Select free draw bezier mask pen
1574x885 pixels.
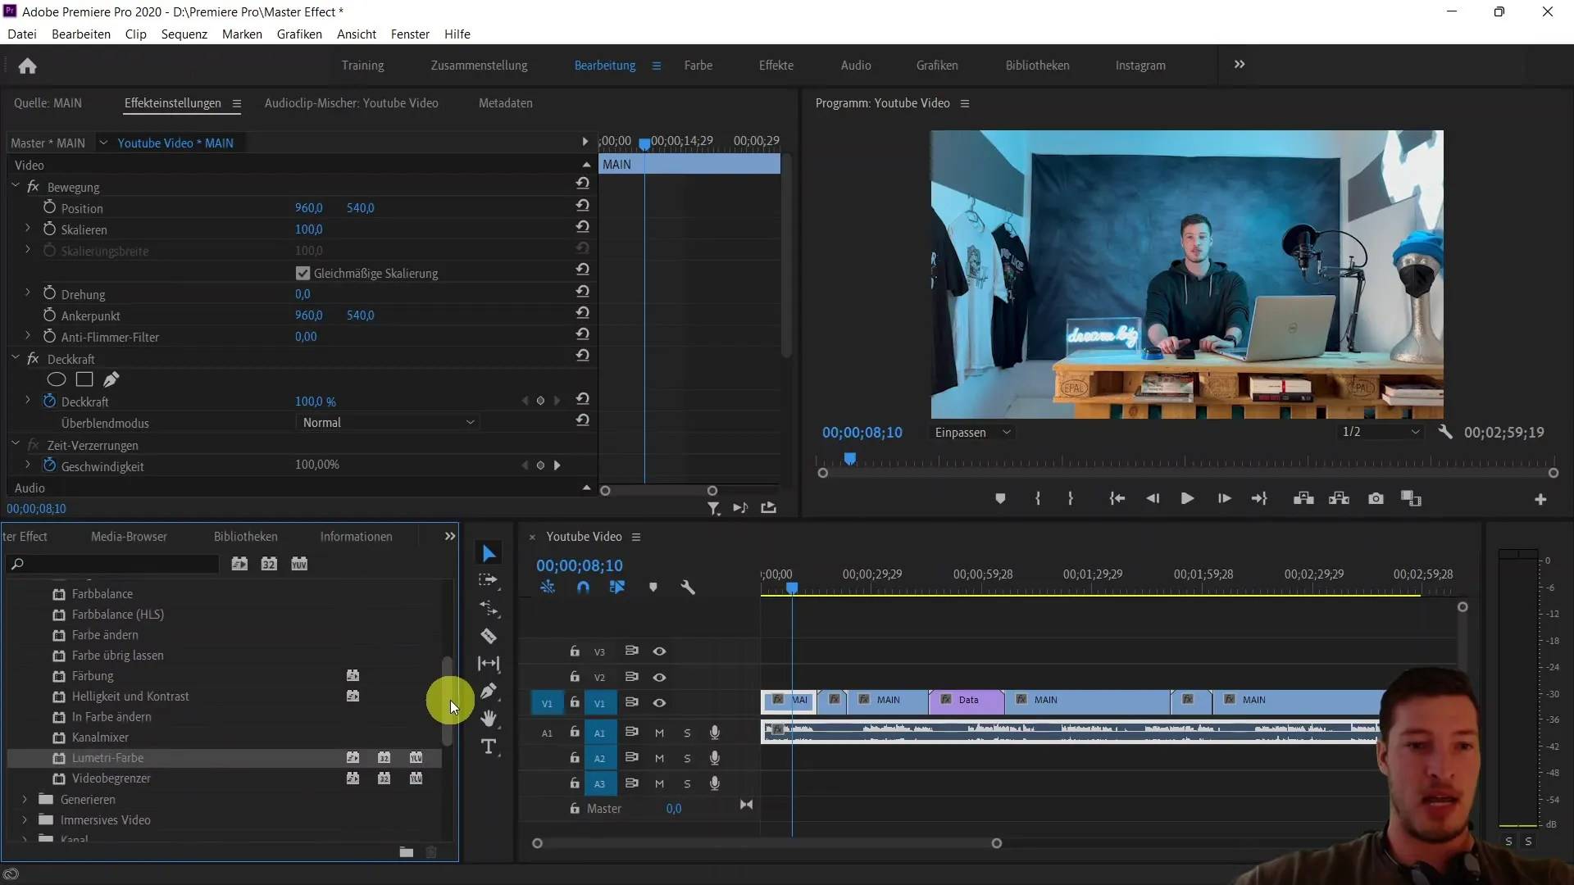coord(111,379)
